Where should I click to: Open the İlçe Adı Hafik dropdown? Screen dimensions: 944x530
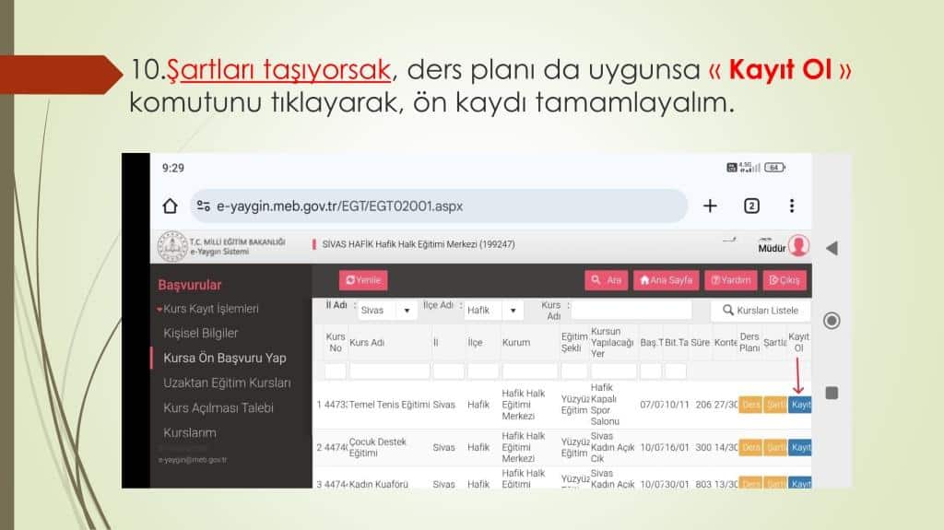tap(493, 311)
